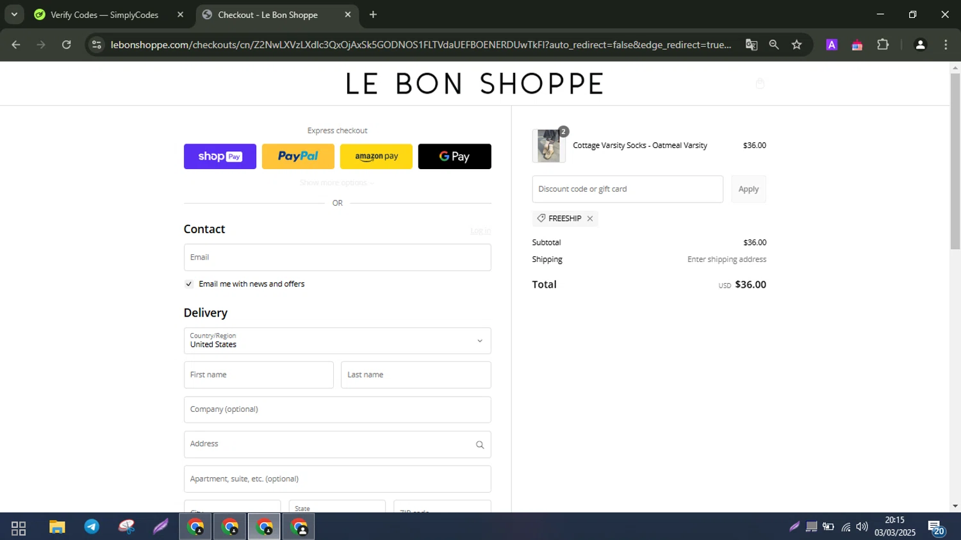Open the Country/Region dropdown
This screenshot has height=540, width=961.
[x=337, y=341]
